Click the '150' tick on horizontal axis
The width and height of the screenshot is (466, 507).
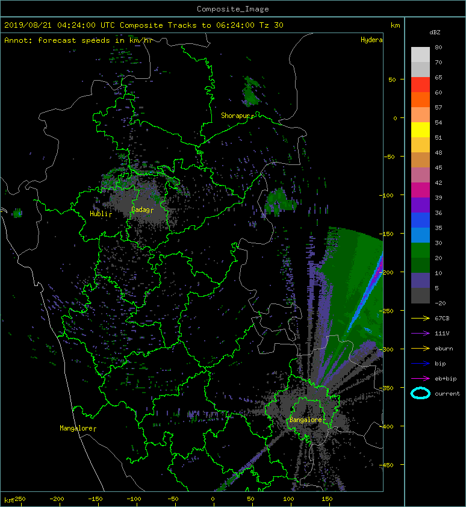tap(327, 499)
